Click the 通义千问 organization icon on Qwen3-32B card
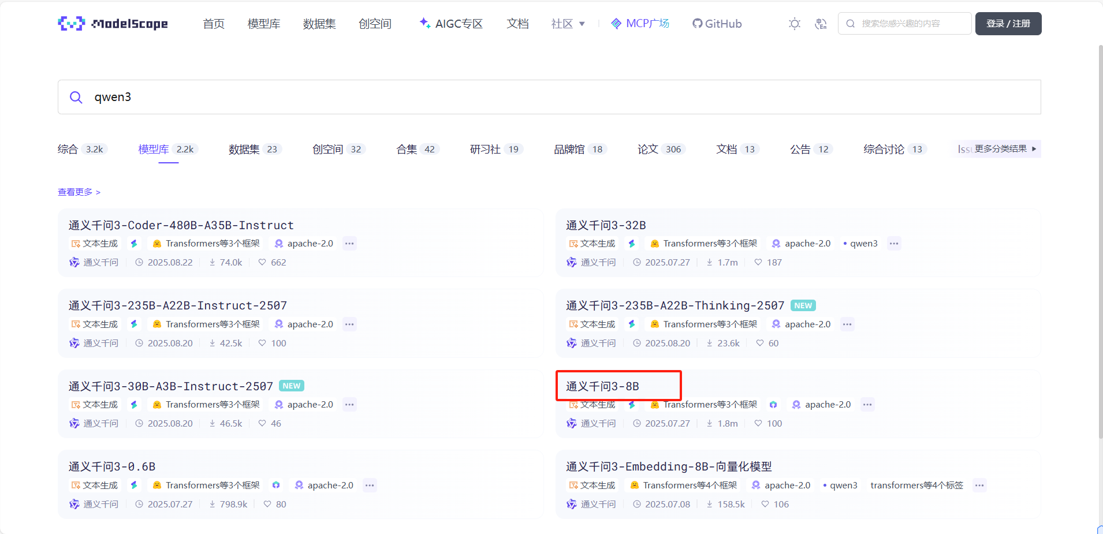Viewport: 1103px width, 534px height. (x=572, y=262)
